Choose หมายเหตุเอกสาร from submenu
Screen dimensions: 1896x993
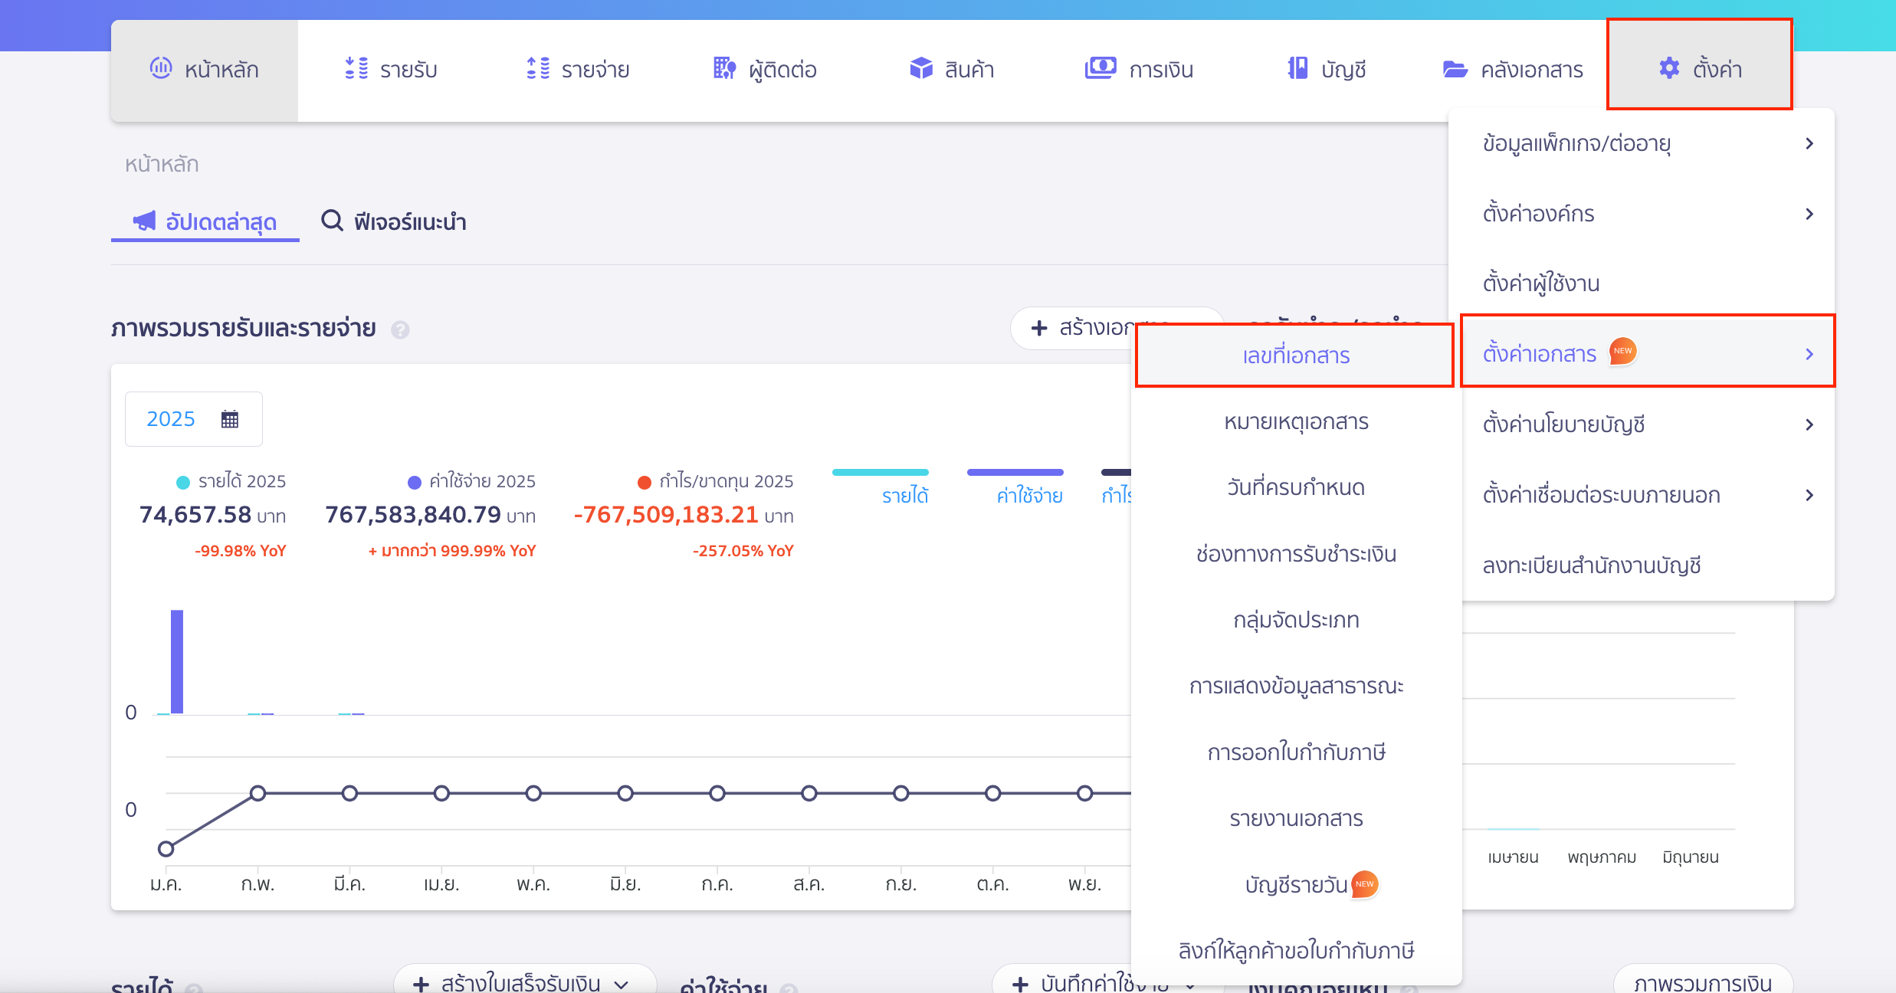point(1296,421)
